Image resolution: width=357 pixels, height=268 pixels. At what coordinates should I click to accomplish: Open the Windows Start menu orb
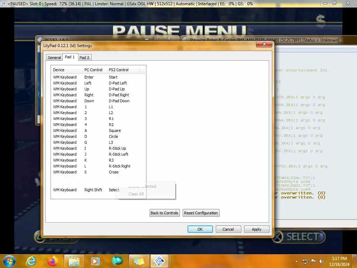click(x=9, y=261)
